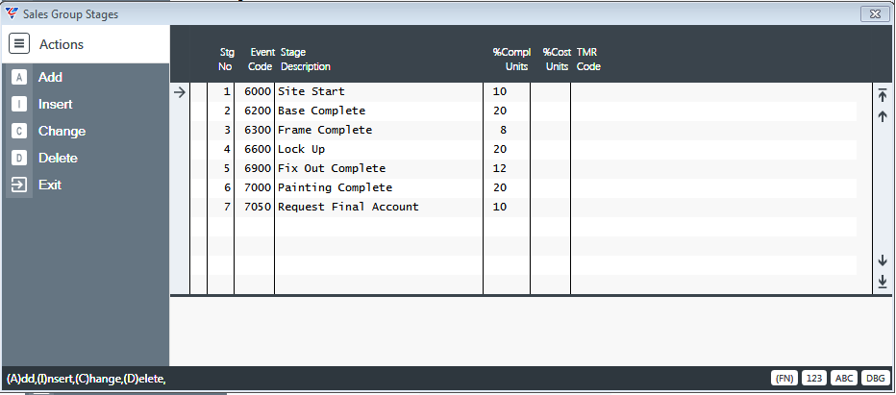Choose Insert from the Actions menu

coord(55,104)
